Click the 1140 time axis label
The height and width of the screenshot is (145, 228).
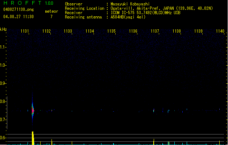tap(220, 31)
